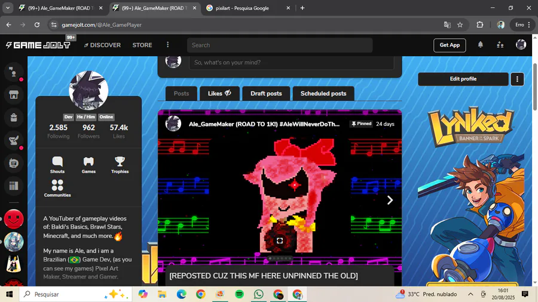Reload the current page

(x=37, y=24)
